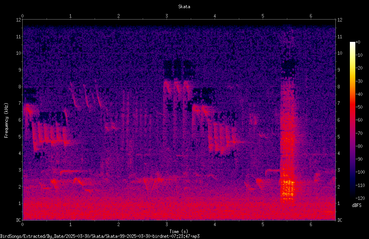Screen dimensions: 369x239
Task: Click the "0" tick on the bottom time axis
Action: (x=22, y=225)
